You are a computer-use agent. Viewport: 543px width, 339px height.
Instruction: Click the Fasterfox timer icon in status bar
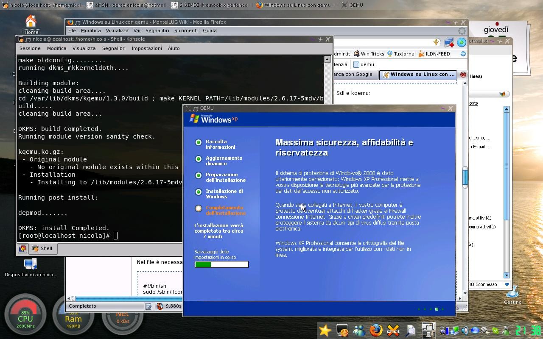(160, 306)
